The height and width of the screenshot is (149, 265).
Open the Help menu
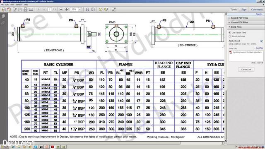[26, 5]
